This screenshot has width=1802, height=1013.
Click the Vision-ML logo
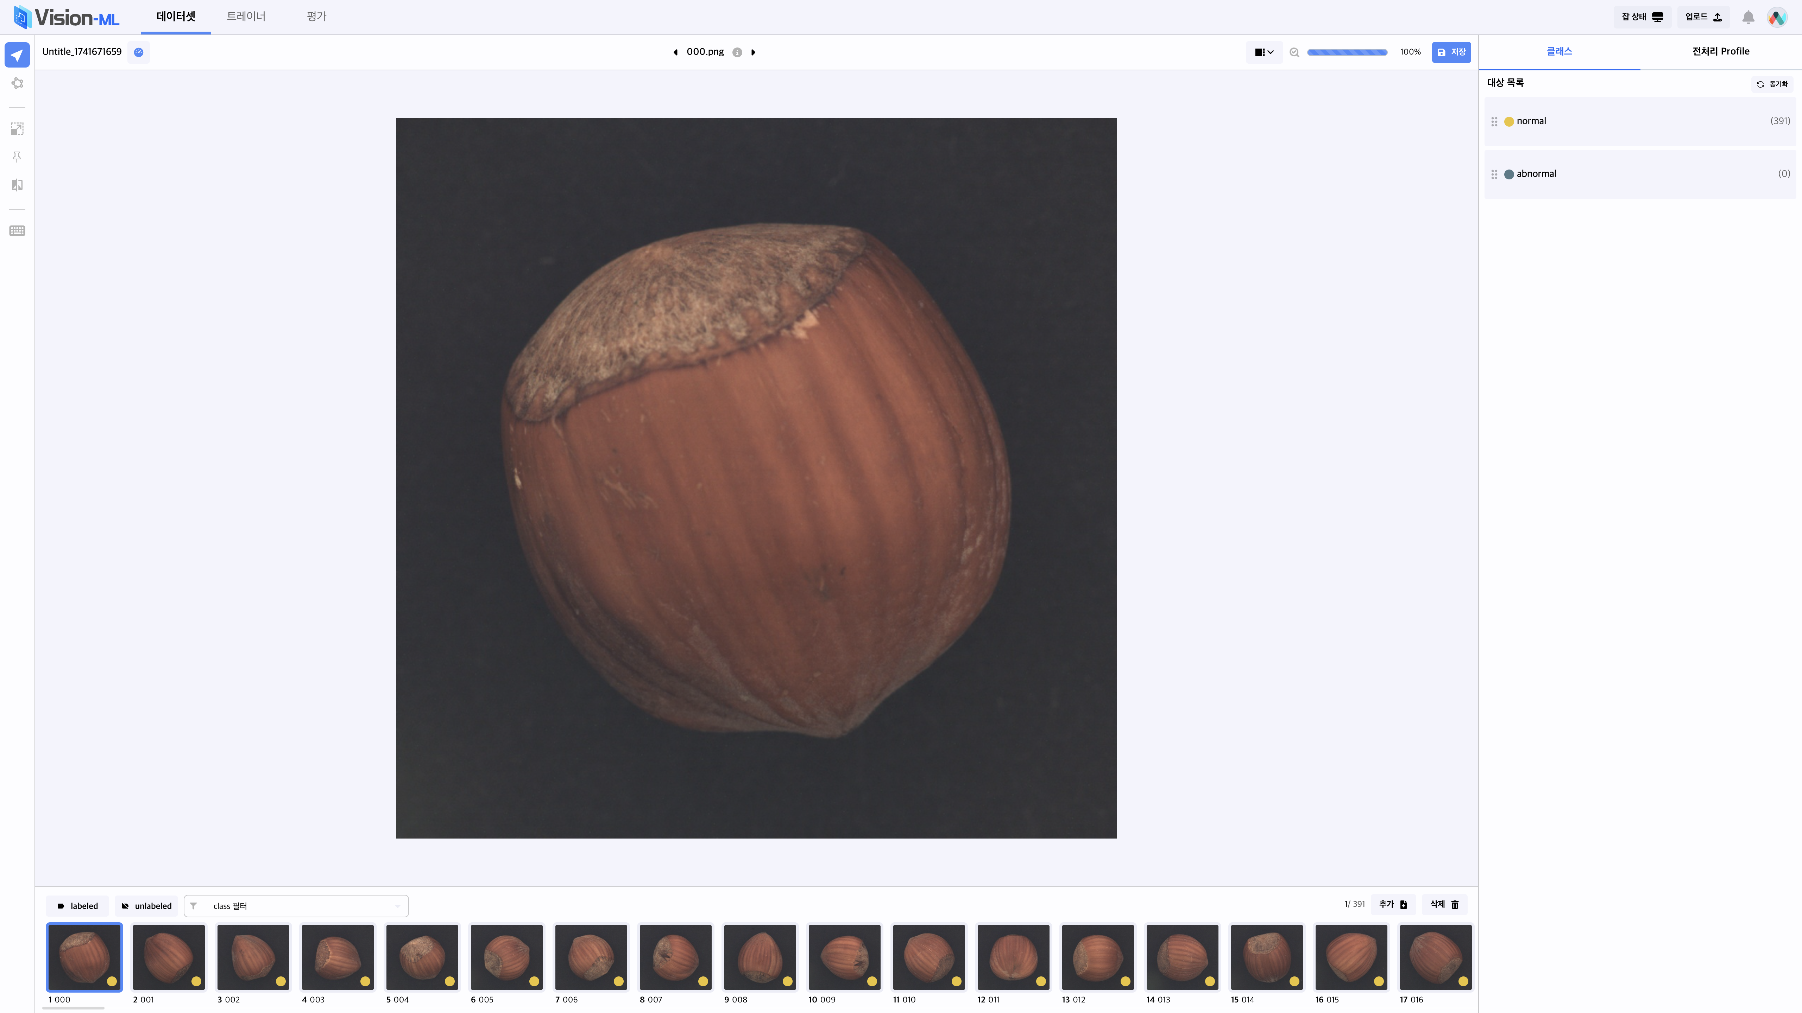point(67,18)
